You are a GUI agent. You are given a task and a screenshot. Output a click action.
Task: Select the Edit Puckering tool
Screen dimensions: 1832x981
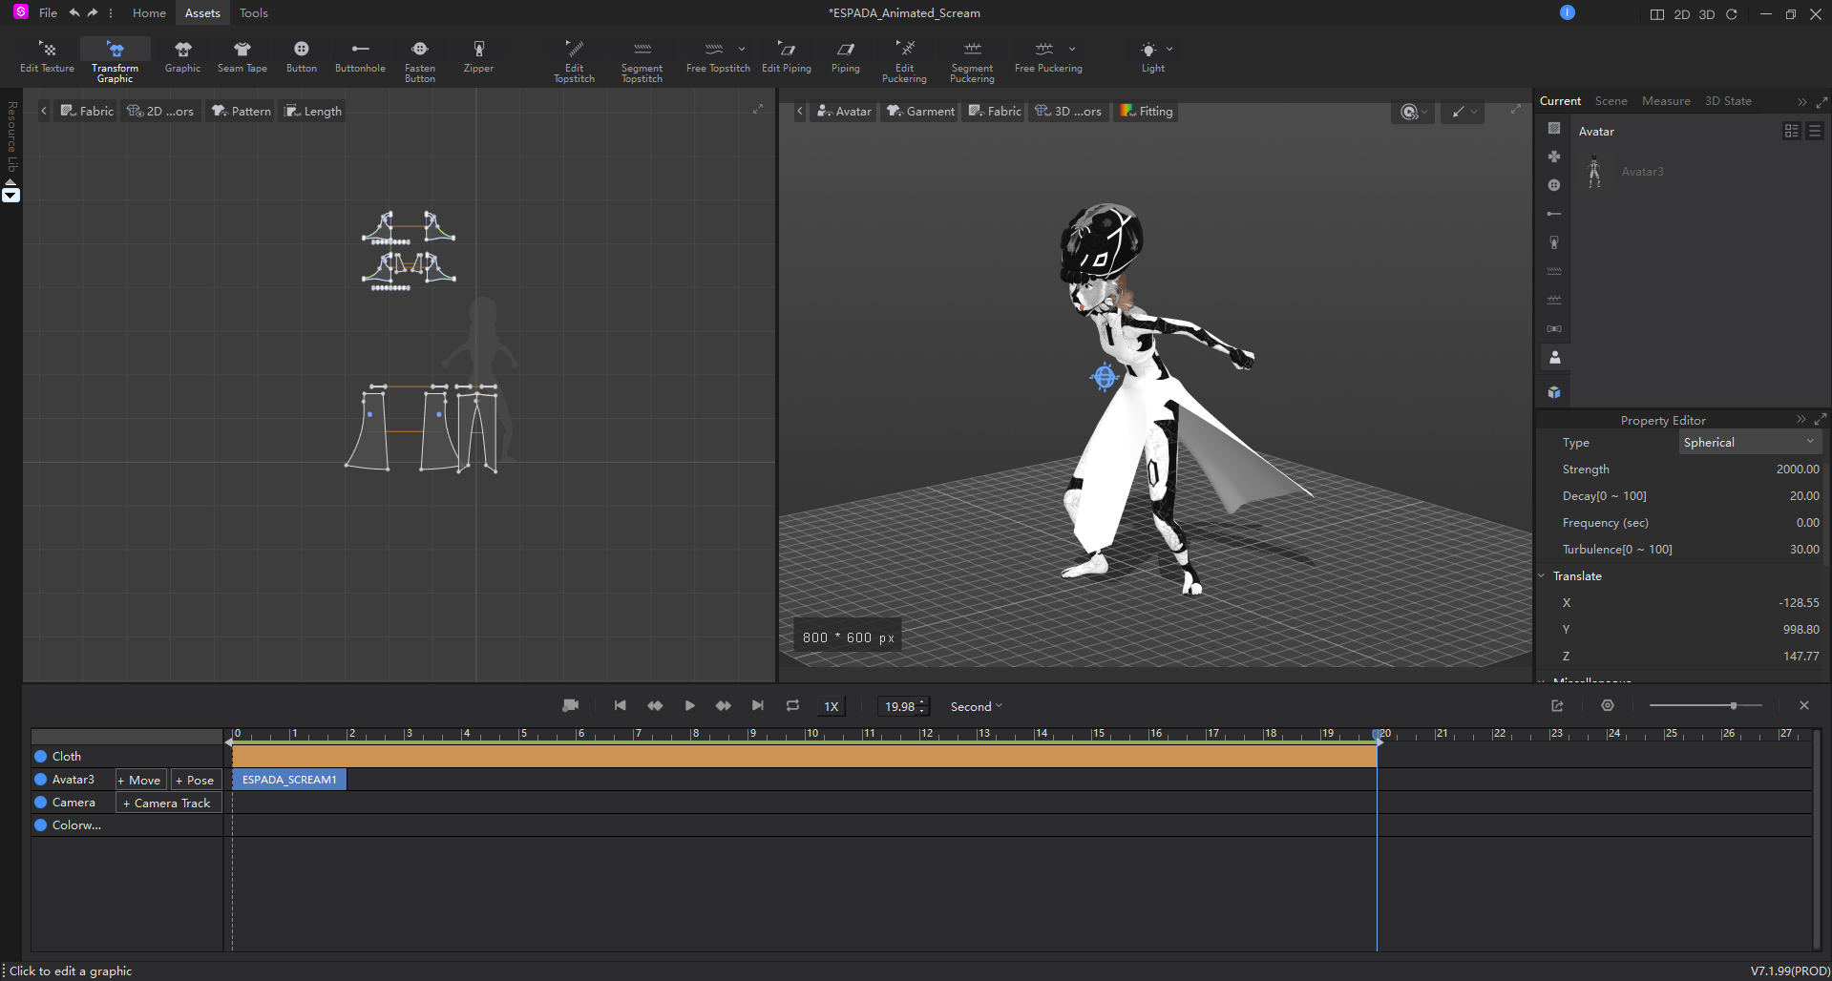click(x=904, y=61)
